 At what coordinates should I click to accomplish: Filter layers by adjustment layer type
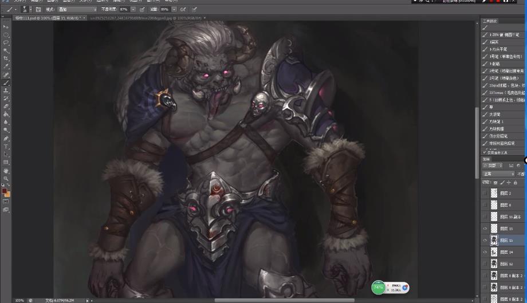[x=518, y=166]
